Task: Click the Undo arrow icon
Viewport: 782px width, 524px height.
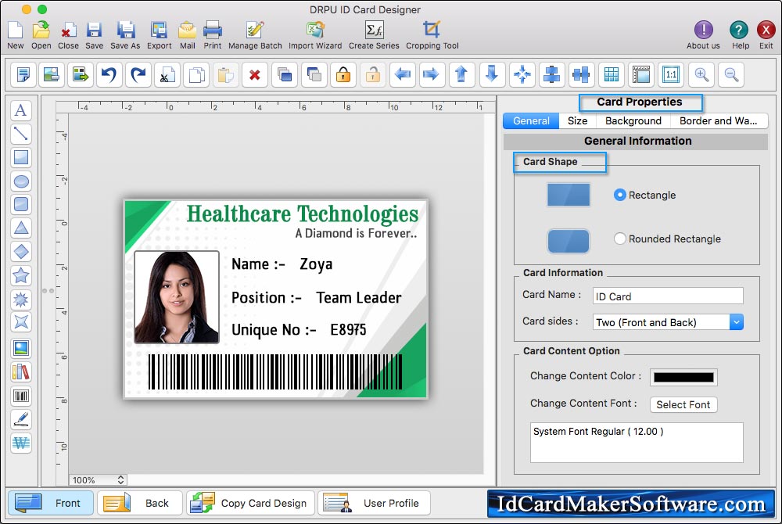Action: pyautogui.click(x=108, y=75)
